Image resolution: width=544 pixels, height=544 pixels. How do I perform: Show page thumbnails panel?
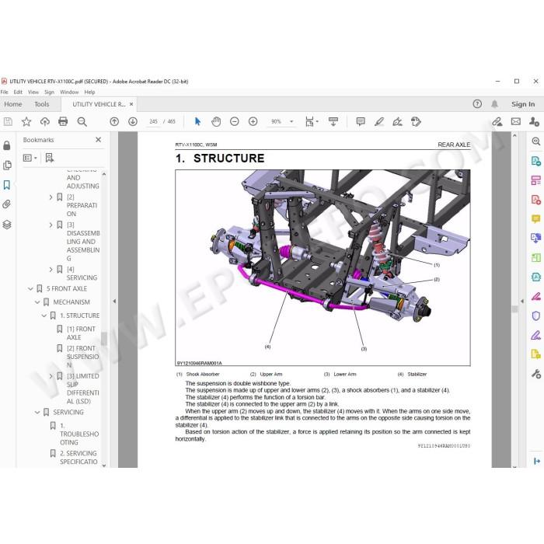click(6, 165)
